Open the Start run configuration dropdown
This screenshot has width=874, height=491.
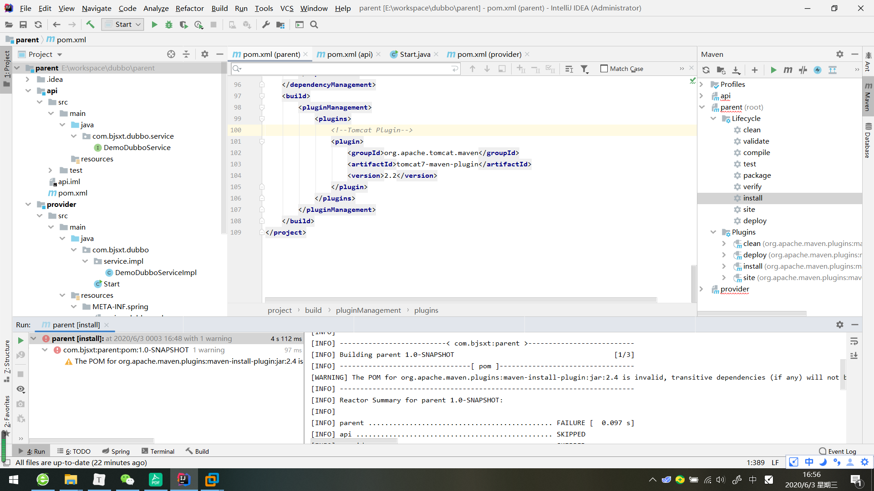pos(122,25)
